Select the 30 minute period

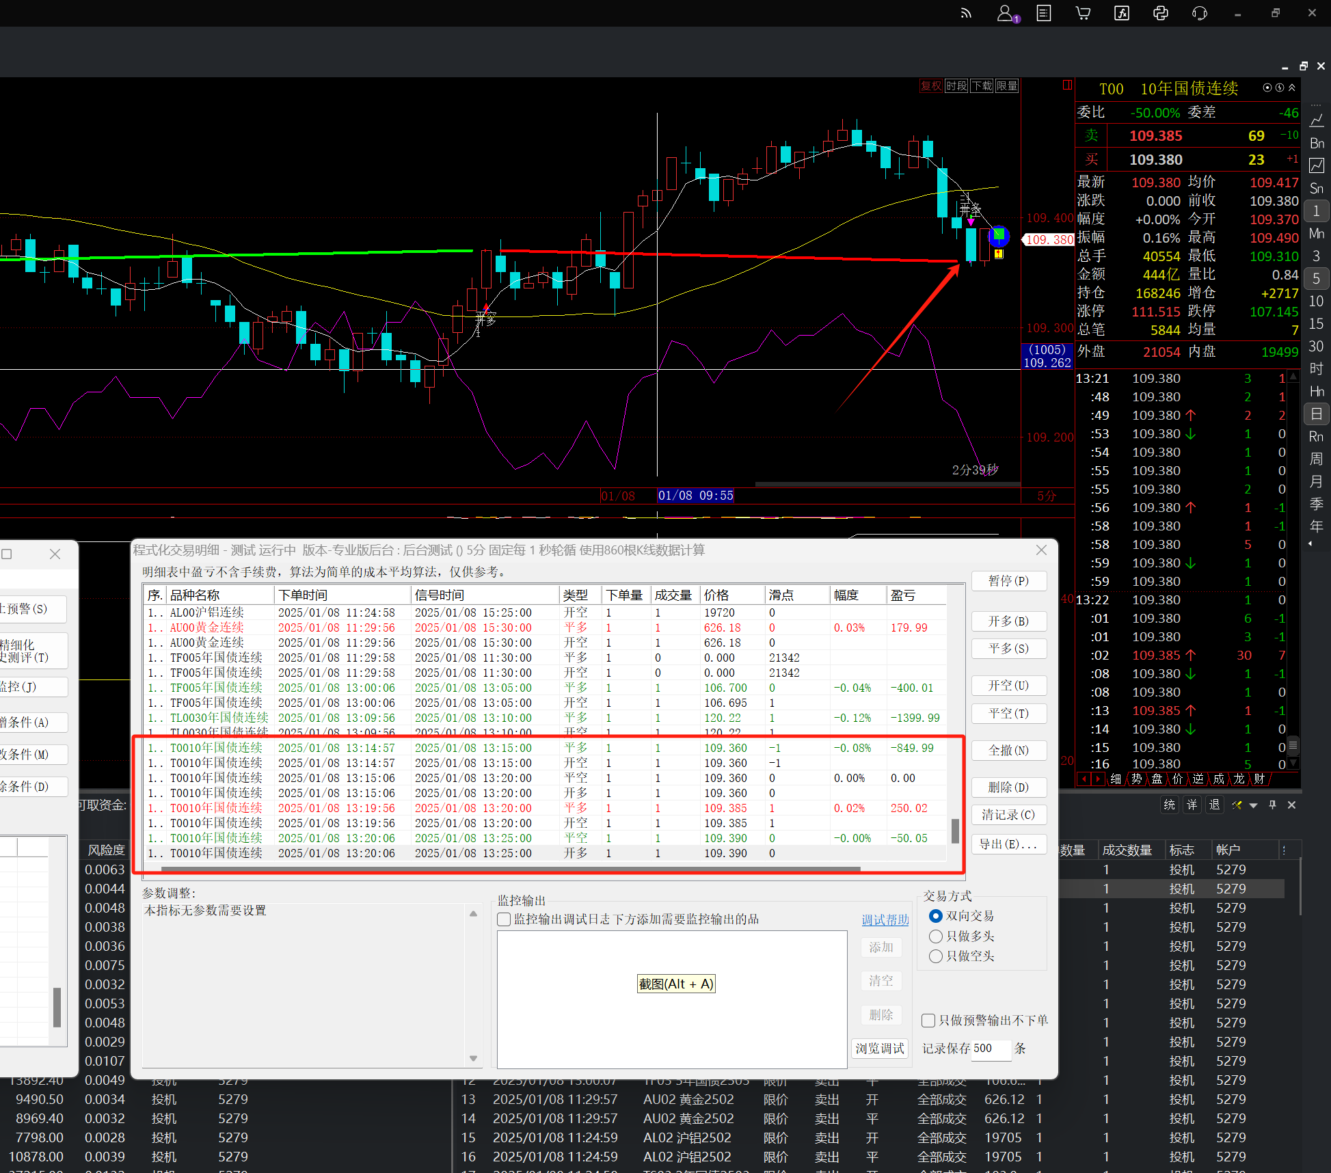(x=1317, y=347)
